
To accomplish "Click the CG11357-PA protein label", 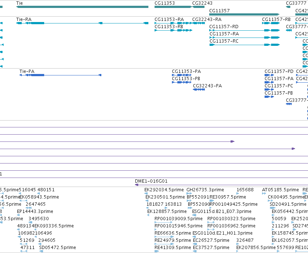I will [279, 79].
